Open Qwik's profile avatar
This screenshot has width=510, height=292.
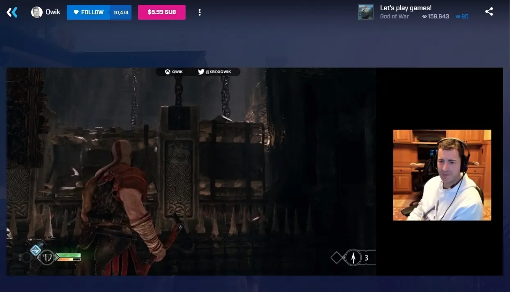pos(37,12)
